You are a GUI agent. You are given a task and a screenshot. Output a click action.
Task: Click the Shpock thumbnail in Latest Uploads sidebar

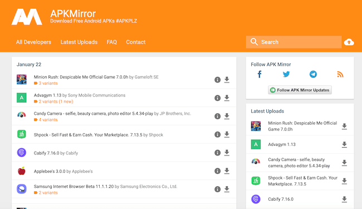256,181
